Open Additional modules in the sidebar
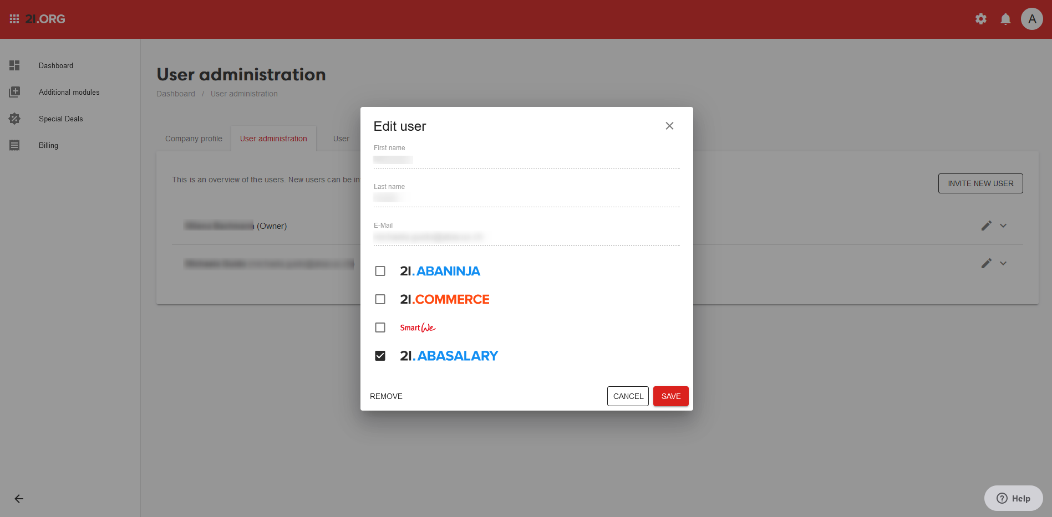The image size is (1052, 517). click(x=69, y=92)
